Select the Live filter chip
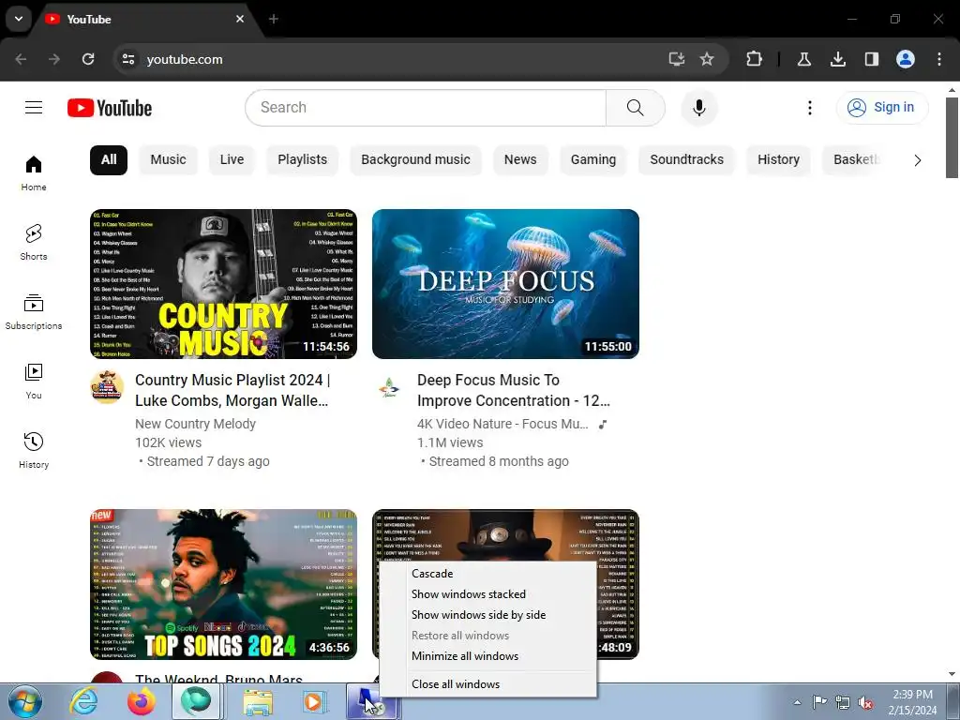The width and height of the screenshot is (960, 720). coord(232,159)
